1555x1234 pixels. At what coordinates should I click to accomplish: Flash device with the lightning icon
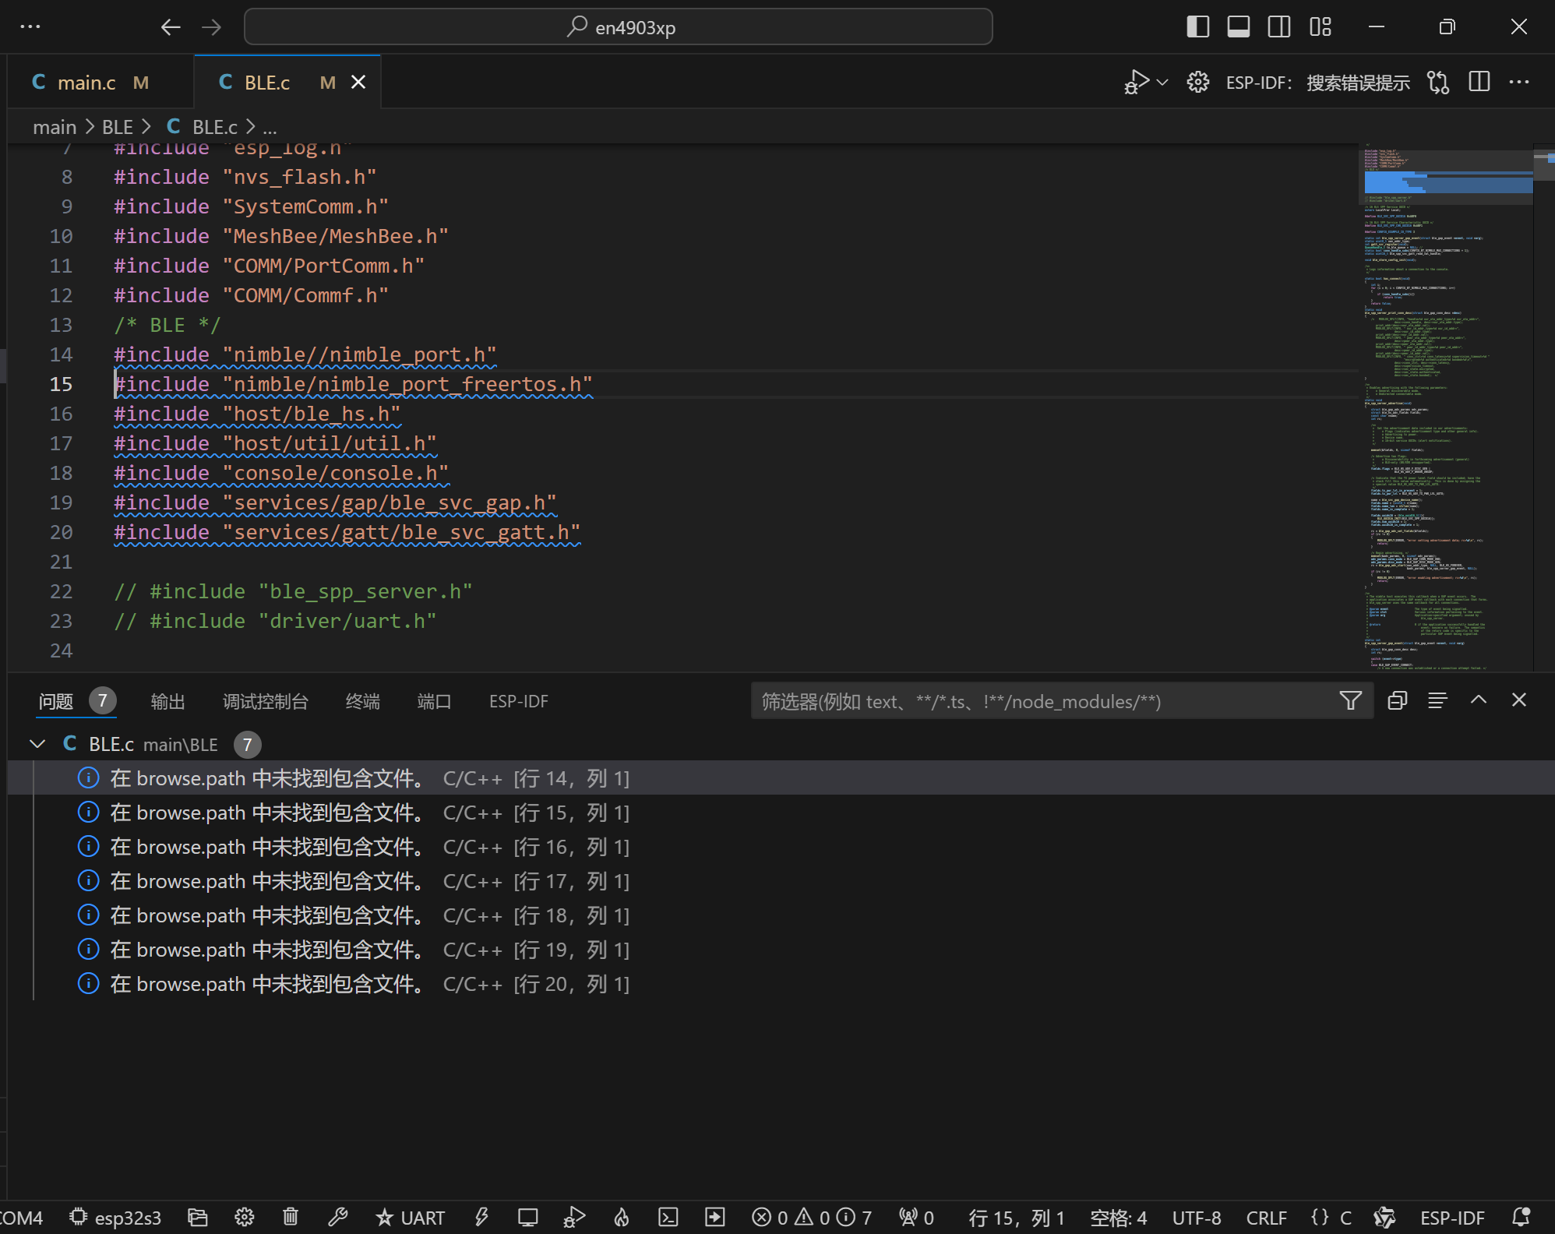pyautogui.click(x=481, y=1218)
